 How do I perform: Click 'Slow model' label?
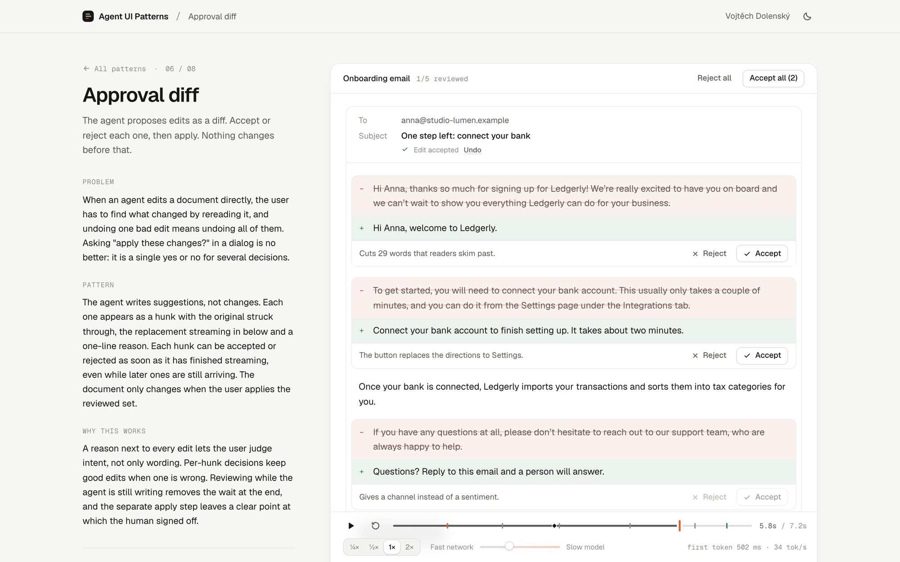click(x=585, y=547)
